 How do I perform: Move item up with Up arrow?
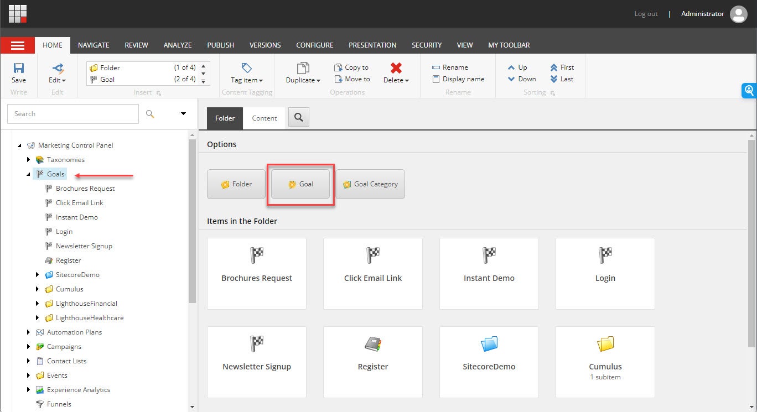511,67
